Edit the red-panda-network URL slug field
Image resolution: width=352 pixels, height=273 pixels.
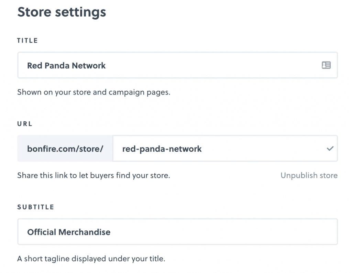coord(225,149)
